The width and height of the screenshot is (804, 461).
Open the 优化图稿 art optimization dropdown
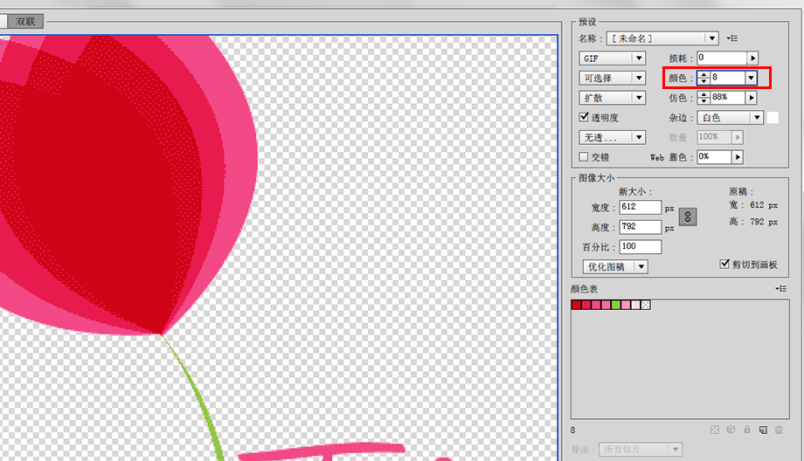[641, 266]
